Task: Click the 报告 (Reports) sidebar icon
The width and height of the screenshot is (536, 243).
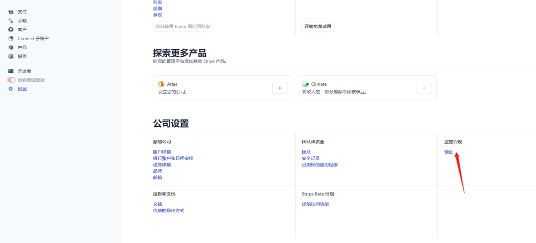Action: (x=11, y=56)
